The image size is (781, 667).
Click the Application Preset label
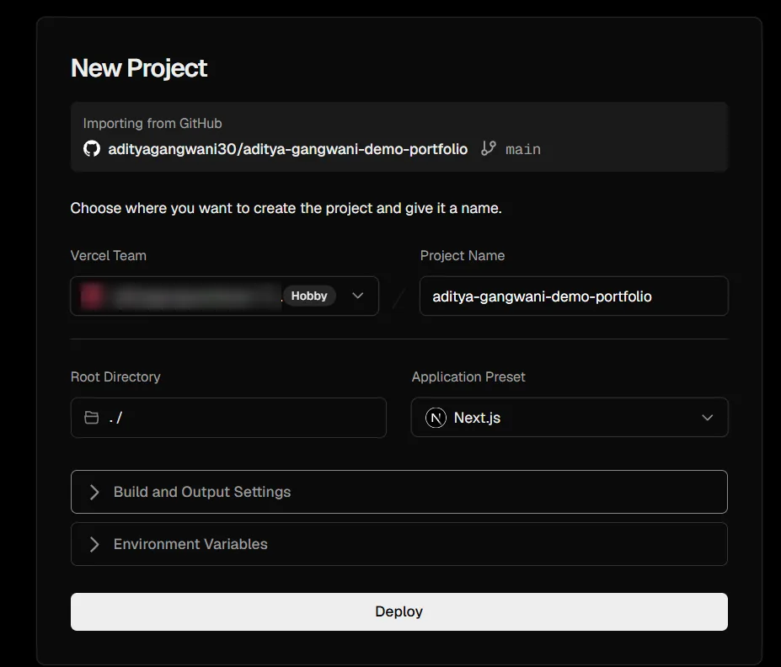pyautogui.click(x=468, y=376)
